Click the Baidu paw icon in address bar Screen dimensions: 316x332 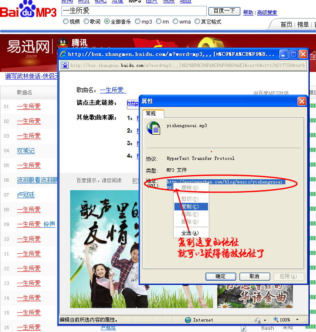point(65,65)
